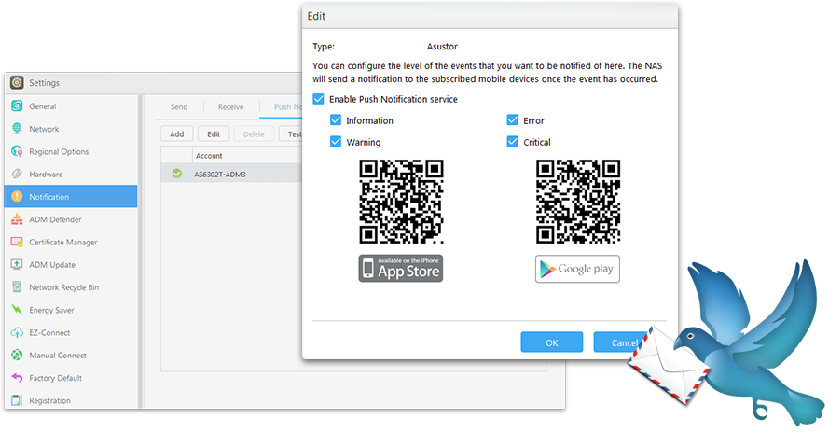The image size is (829, 433).
Task: Select Energy Saver in sidebar
Action: coord(71,310)
